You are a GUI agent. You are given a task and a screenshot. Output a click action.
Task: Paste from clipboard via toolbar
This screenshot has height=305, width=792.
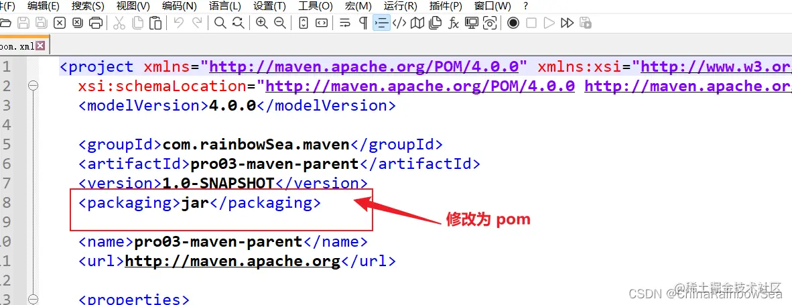pos(155,23)
